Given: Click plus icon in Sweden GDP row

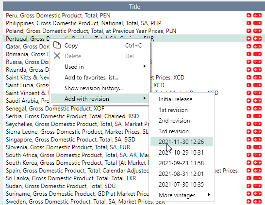Looking at the screenshot, I should tap(248, 202).
